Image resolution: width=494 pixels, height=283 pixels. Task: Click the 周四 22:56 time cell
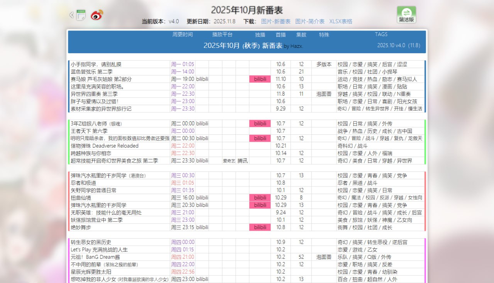(183, 272)
